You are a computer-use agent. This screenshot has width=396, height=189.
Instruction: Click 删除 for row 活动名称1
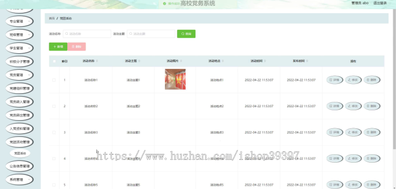(372, 80)
